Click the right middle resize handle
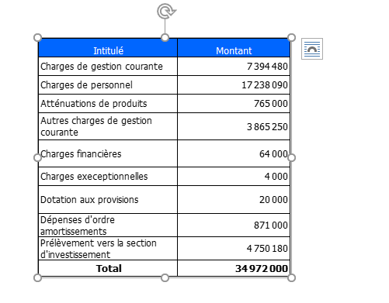This screenshot has height=303, width=389. tap(291, 157)
